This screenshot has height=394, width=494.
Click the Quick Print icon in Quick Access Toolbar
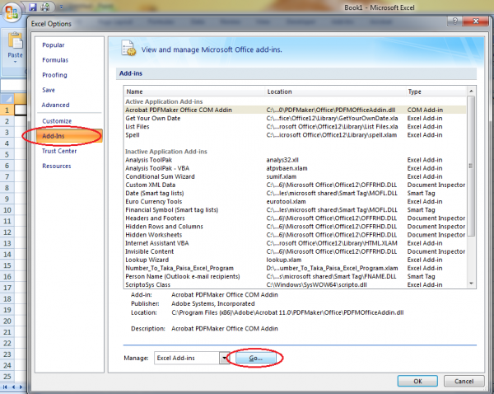[45, 7]
